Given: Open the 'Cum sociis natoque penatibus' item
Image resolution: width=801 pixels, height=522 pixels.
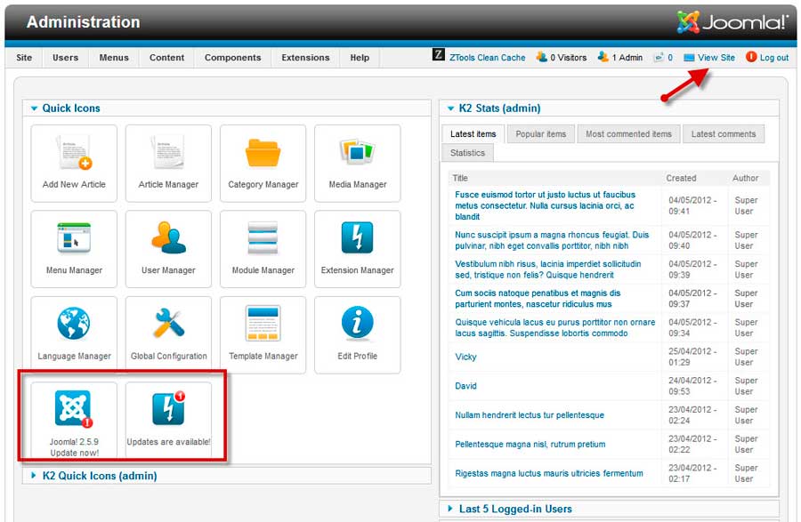Looking at the screenshot, I should 538,299.
